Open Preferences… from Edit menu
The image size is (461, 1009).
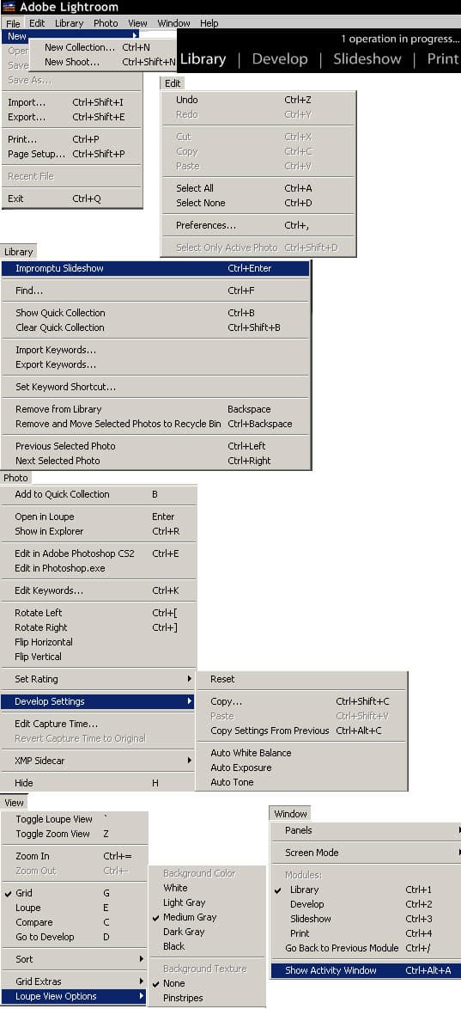click(258, 225)
